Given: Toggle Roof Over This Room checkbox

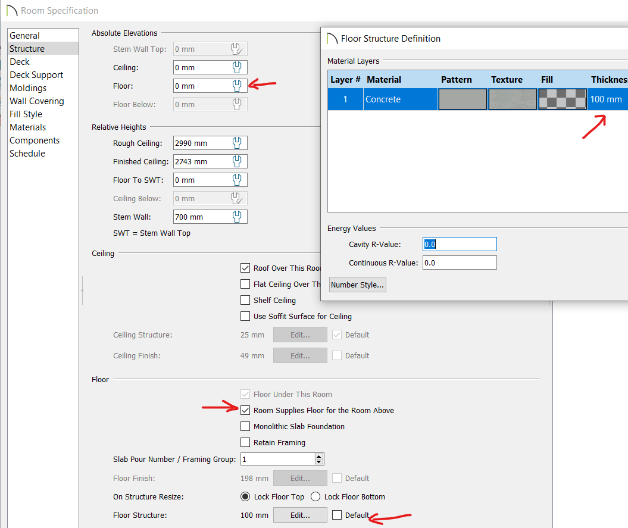Looking at the screenshot, I should [245, 268].
